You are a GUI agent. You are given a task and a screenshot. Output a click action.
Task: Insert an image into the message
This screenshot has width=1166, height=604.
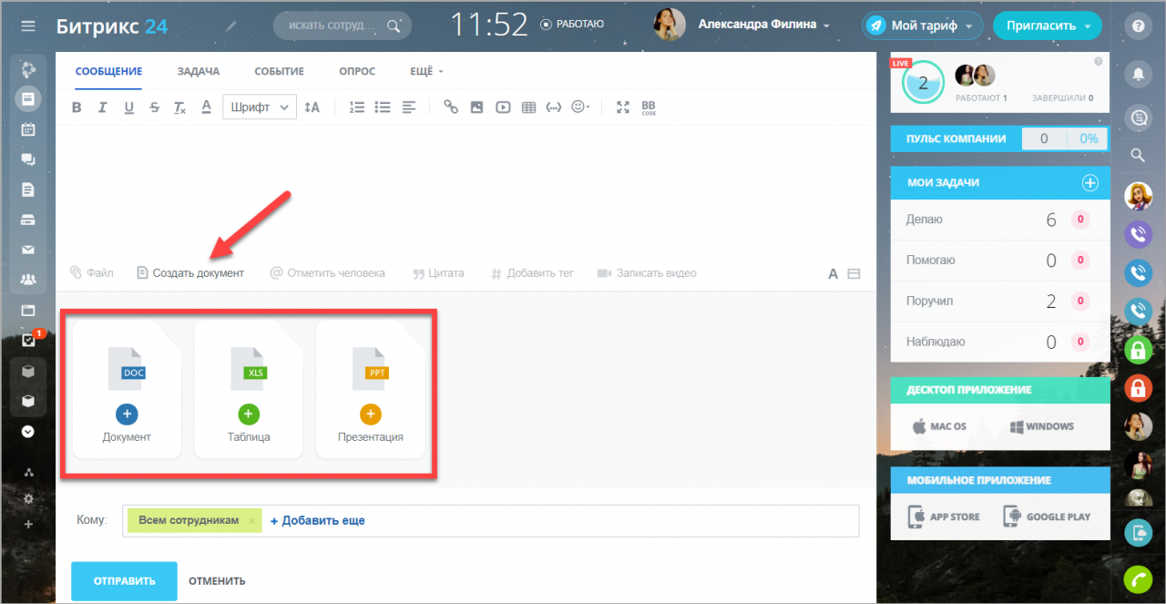point(476,107)
